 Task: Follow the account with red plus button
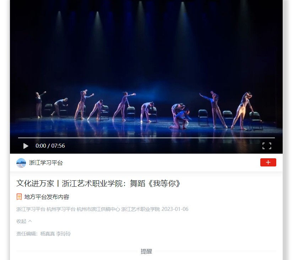tap(268, 163)
